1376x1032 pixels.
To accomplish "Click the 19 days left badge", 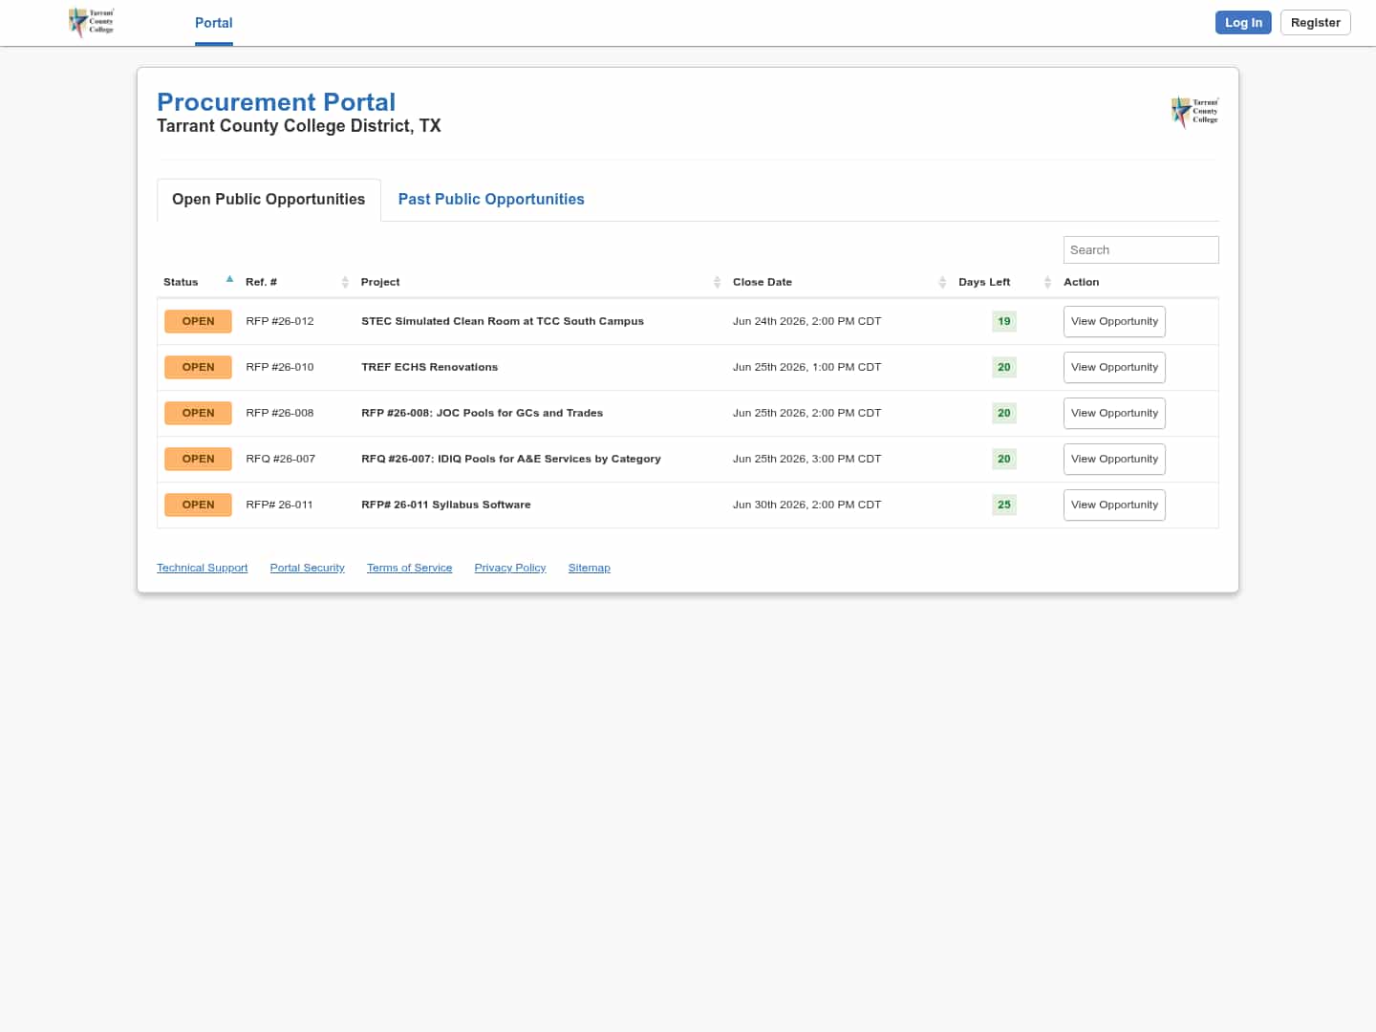I will click(x=1004, y=321).
